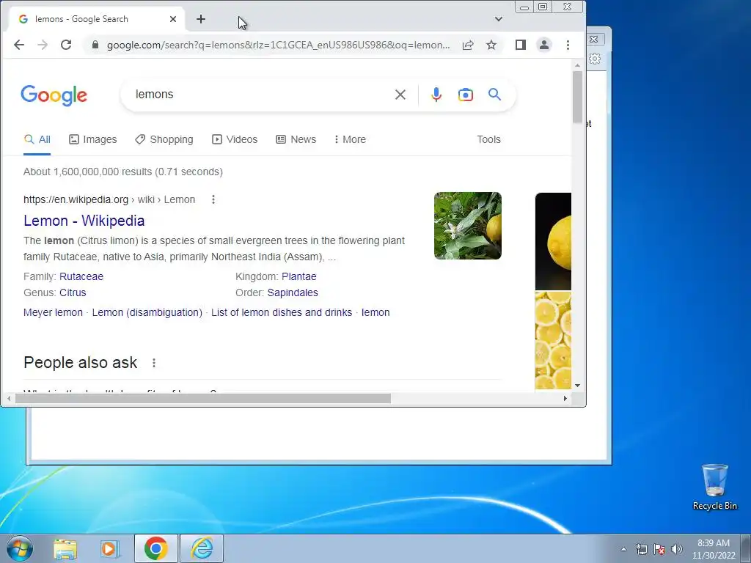Click the scroll down arrow

(x=577, y=386)
